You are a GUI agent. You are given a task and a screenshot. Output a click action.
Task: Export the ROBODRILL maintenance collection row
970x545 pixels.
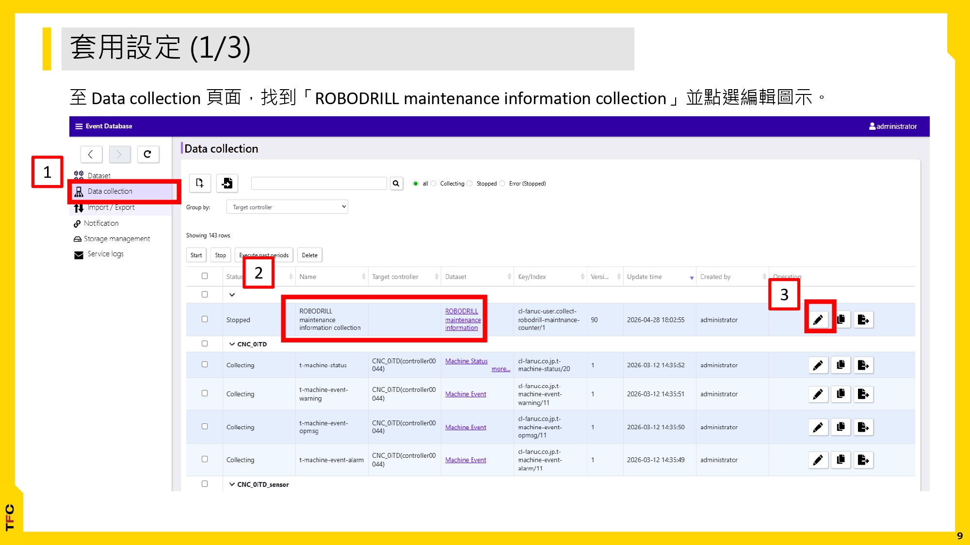tap(863, 320)
